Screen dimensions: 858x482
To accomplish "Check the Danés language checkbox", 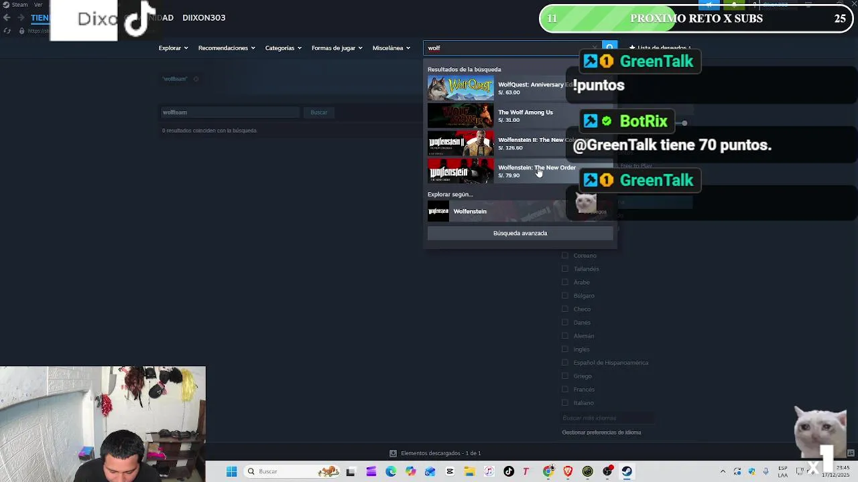I will click(x=565, y=322).
